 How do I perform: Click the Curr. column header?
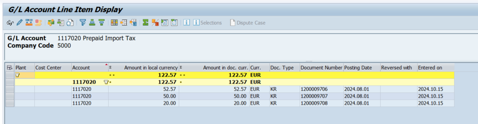tap(259, 68)
